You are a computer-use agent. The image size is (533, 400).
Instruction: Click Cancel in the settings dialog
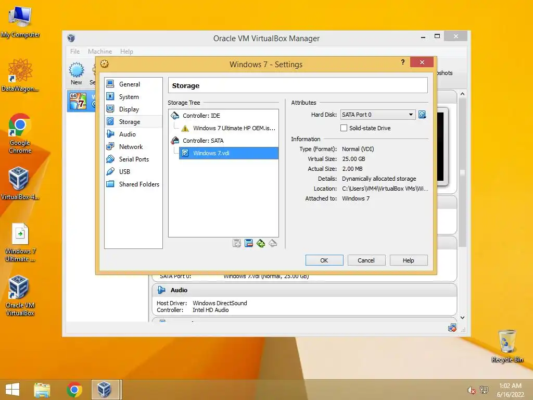[x=366, y=260]
